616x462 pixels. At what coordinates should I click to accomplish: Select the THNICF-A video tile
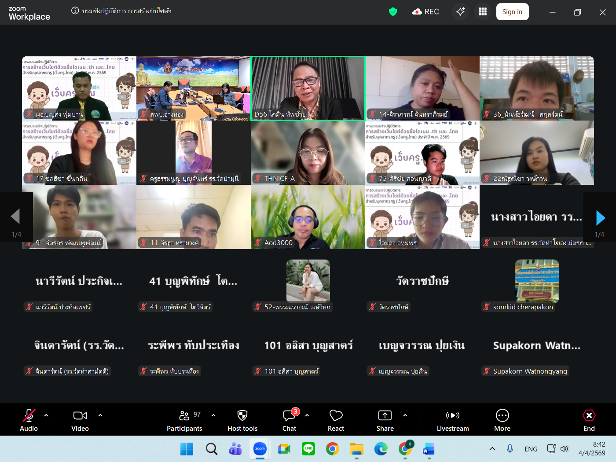coord(308,152)
